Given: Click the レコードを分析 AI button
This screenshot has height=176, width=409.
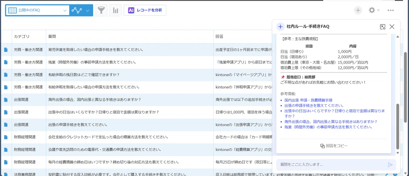Looking at the screenshot, I should (x=145, y=10).
